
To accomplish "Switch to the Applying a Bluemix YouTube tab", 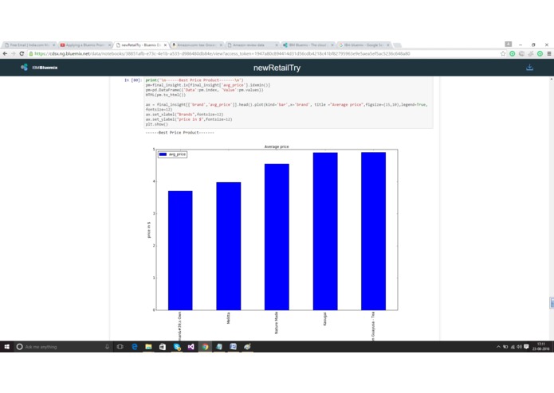I will tap(85, 45).
